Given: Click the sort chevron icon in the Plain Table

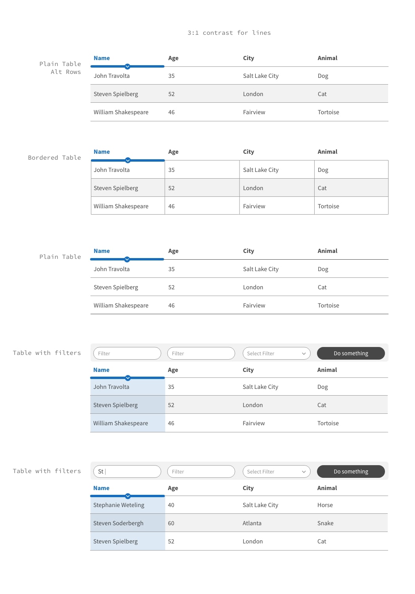Looking at the screenshot, I should point(127,260).
